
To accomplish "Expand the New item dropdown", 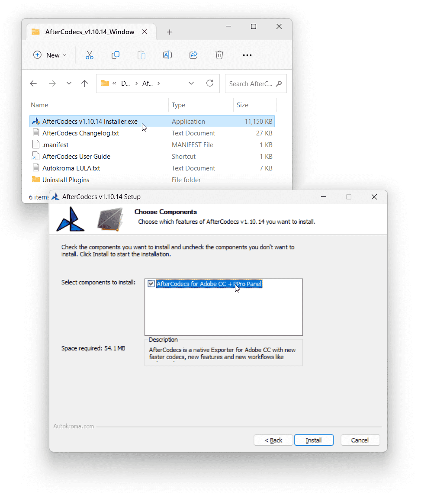I will tap(50, 55).
